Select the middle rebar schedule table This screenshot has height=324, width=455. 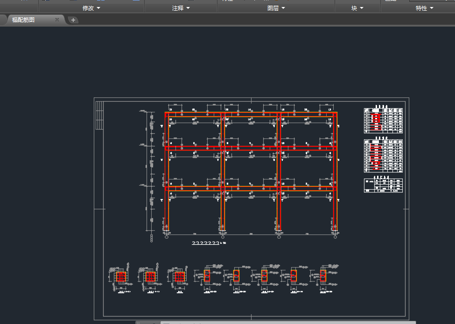tap(383, 155)
